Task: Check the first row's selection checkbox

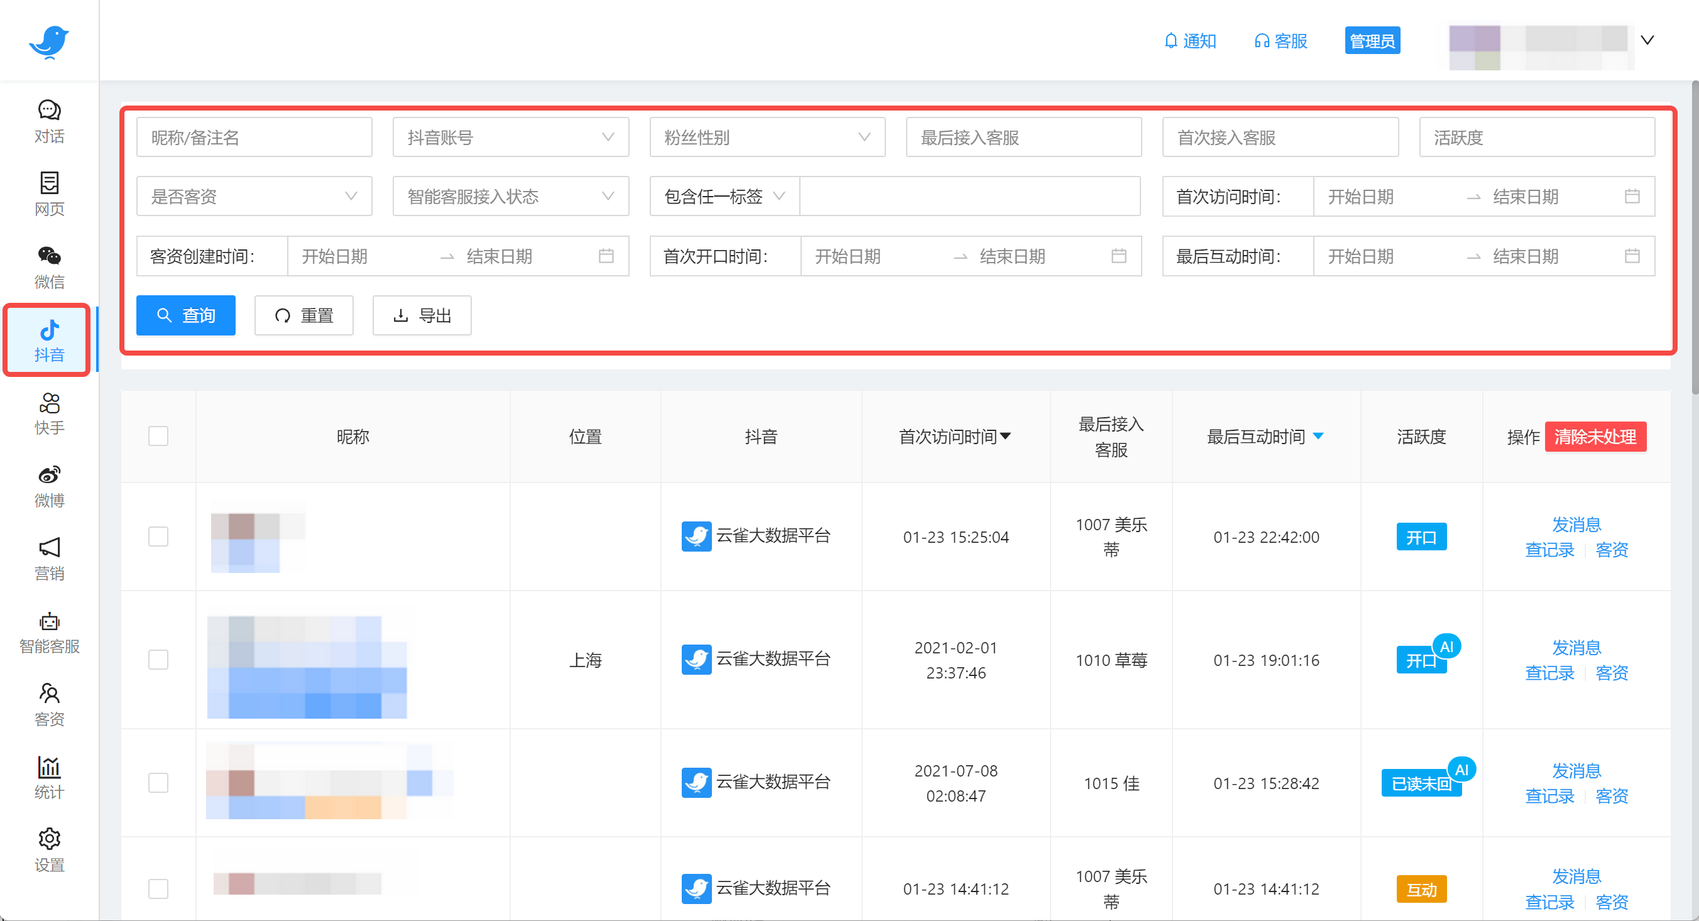Action: coord(158,537)
